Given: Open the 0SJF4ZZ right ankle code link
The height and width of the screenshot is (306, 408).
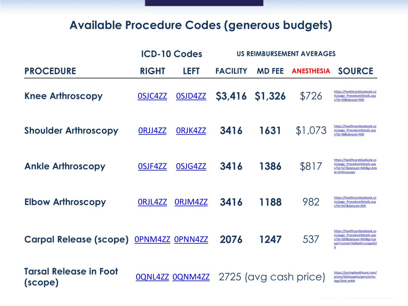Looking at the screenshot, I should tap(152, 166).
